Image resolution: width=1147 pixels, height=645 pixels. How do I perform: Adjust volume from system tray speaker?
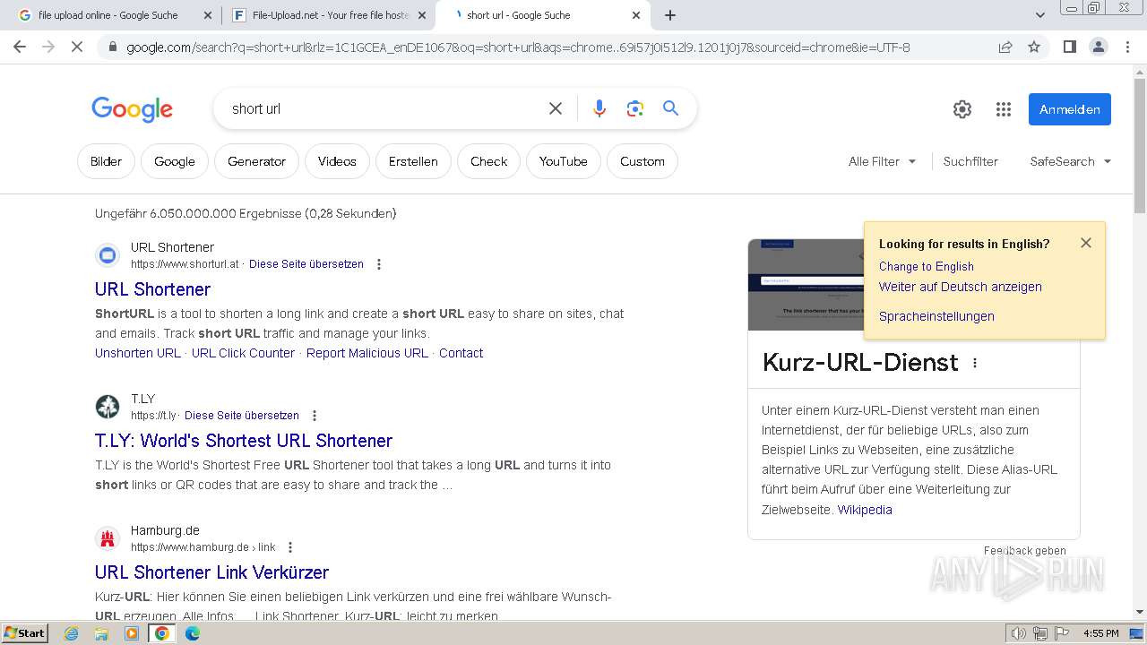(x=1019, y=633)
